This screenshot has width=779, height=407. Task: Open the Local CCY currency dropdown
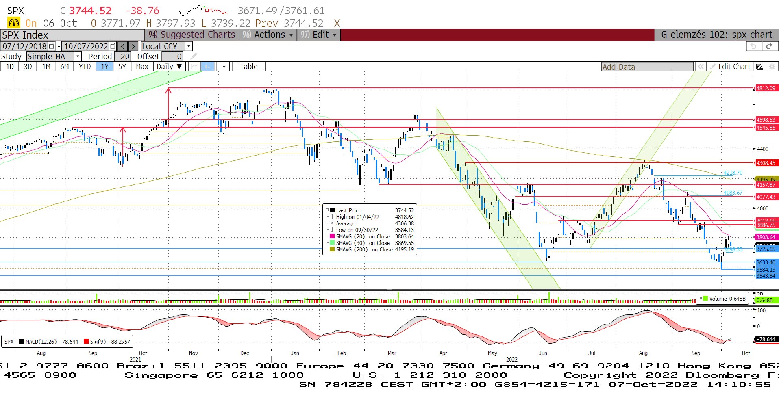pyautogui.click(x=189, y=46)
